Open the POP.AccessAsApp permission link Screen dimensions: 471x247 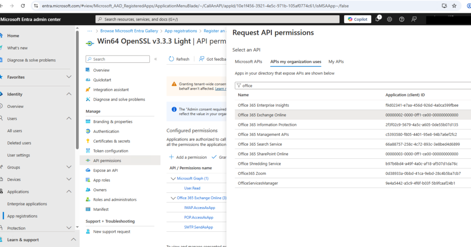tap(199, 217)
